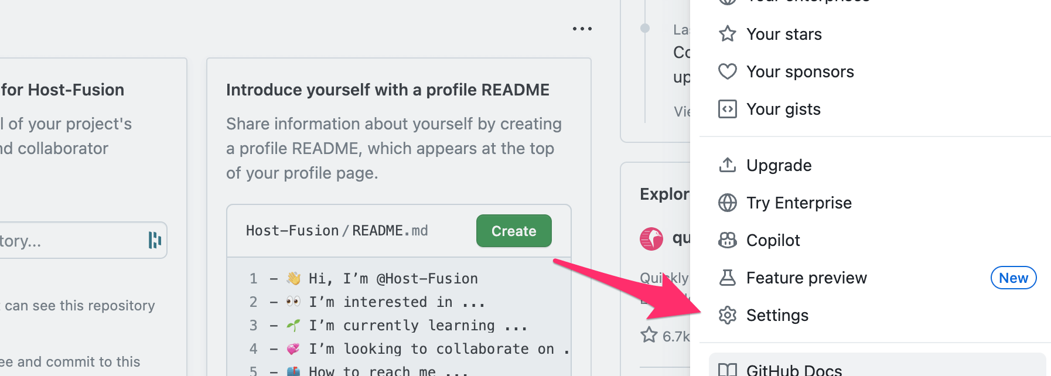Click the code brackets icon beside Your gists
Screen dimensions: 1051x376
[726, 109]
